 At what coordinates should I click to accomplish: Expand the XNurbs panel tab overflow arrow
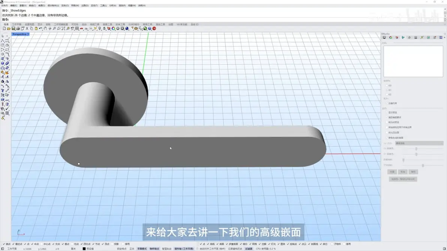pyautogui.click(x=444, y=37)
